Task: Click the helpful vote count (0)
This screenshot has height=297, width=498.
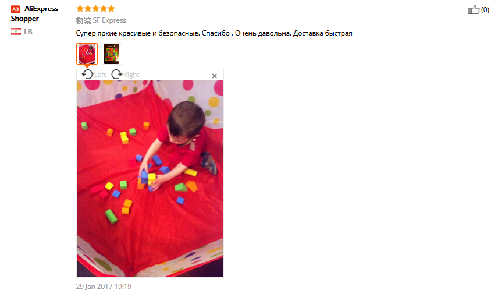Action: click(485, 10)
